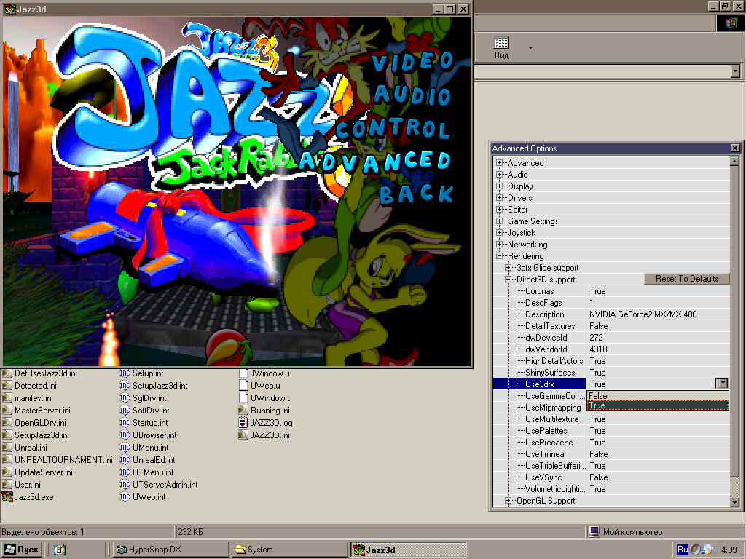Select the SetupJazz3d.ini file icon

(7, 435)
